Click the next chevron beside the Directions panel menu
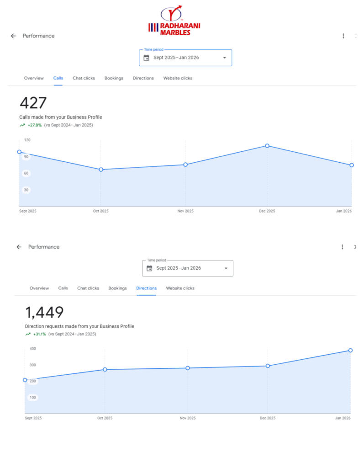Image resolution: width=364 pixels, height=468 pixels. pyautogui.click(x=355, y=247)
